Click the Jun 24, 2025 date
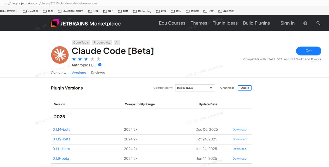The height and width of the screenshot is (167, 329). coord(207,149)
